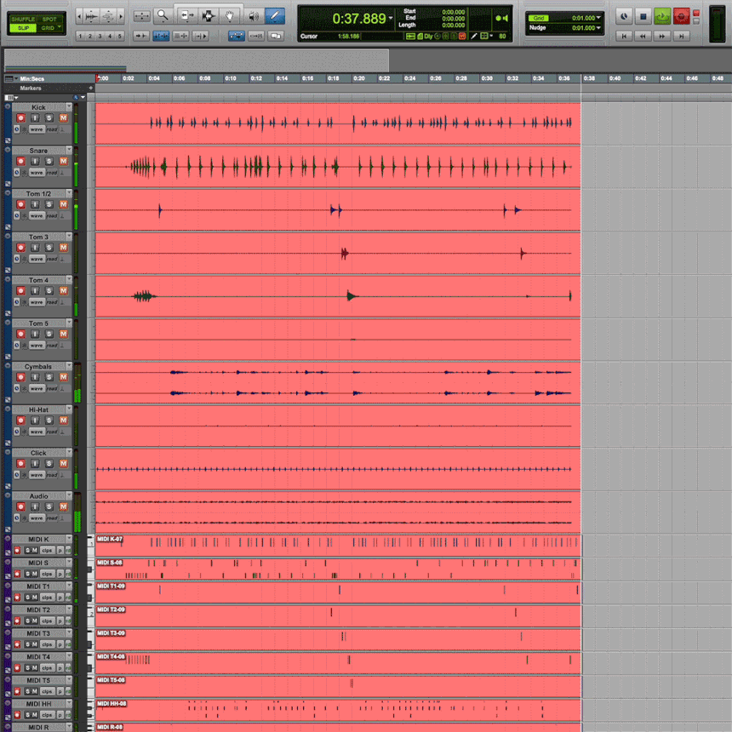Open the read automation mode on Tom 4

click(53, 301)
